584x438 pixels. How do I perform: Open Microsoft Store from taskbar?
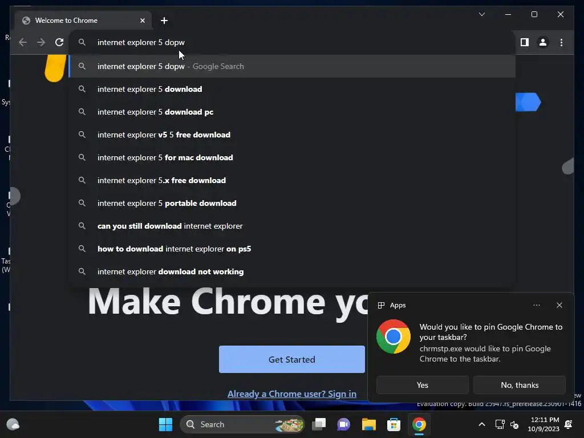click(394, 424)
